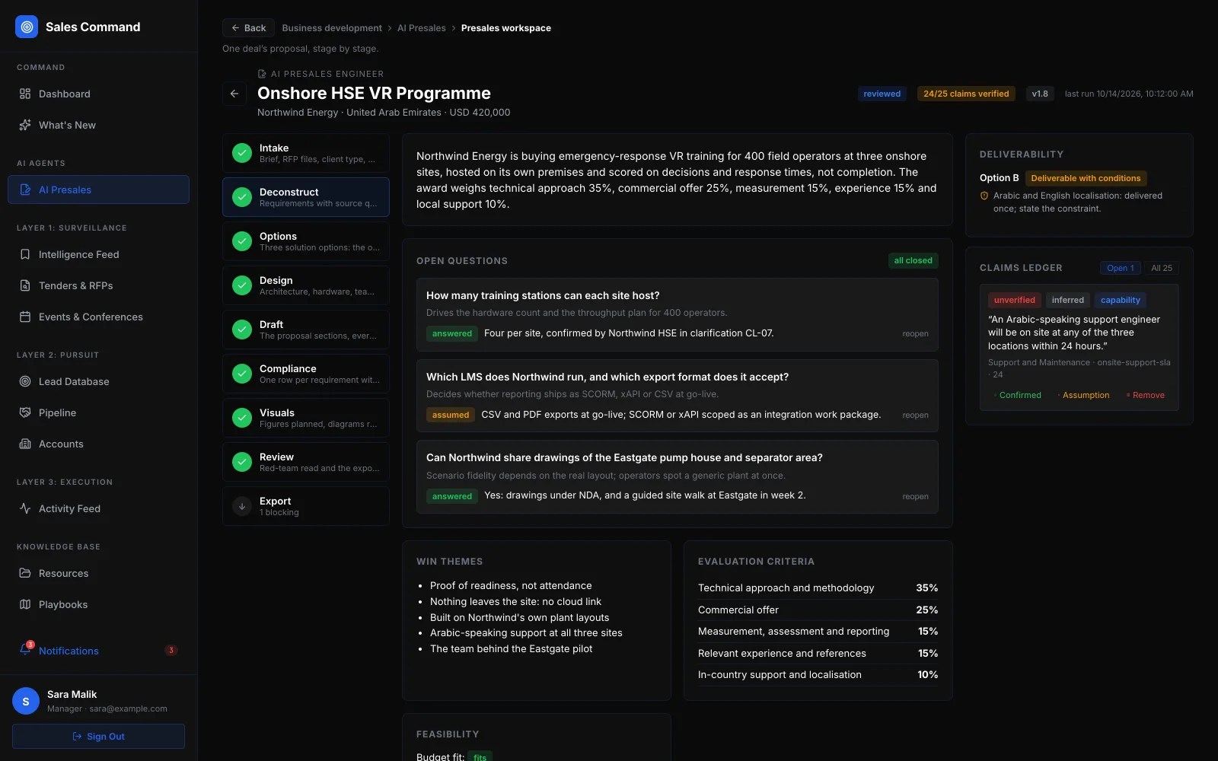Click the Sign Out button
This screenshot has width=1218, height=761.
(x=98, y=736)
